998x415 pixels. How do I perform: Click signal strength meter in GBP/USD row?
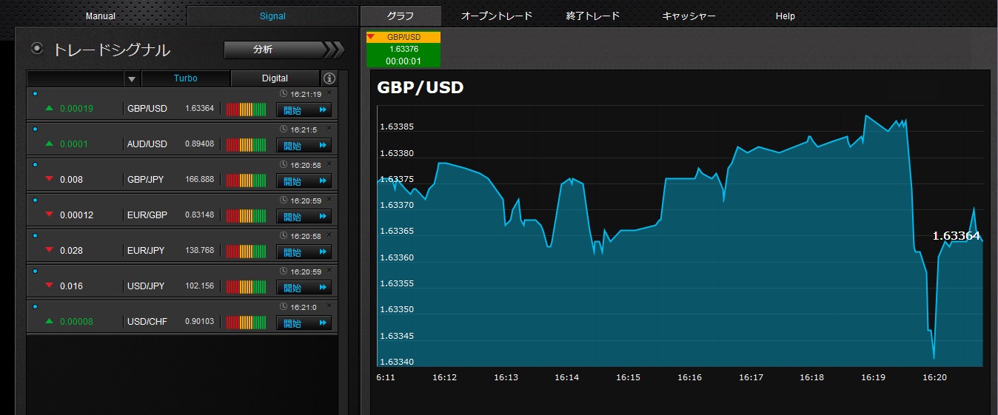point(246,109)
